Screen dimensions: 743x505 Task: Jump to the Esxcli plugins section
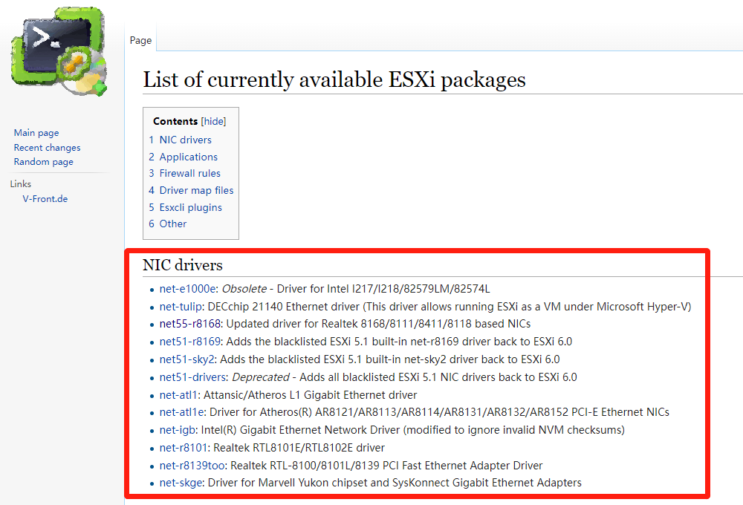click(x=190, y=207)
